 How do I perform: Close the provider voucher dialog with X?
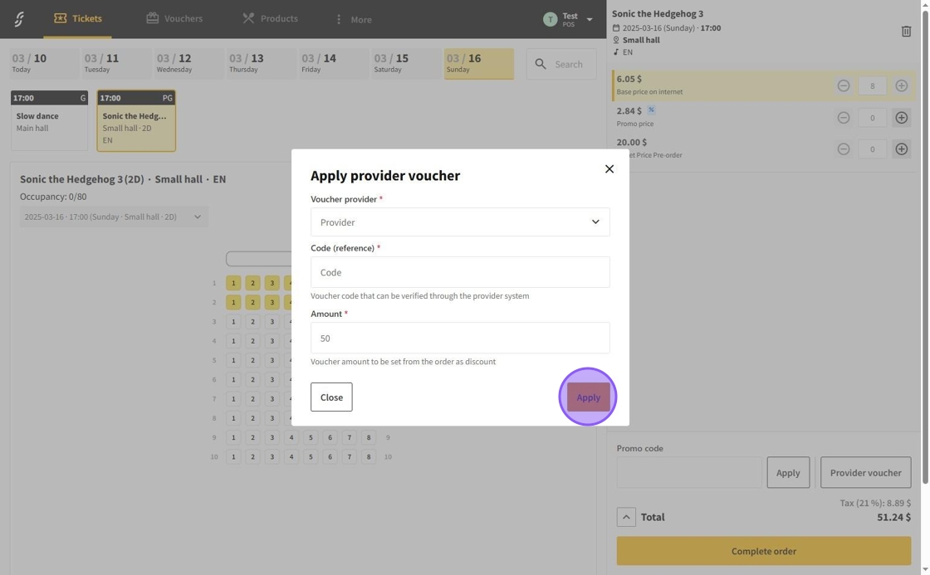pos(609,169)
